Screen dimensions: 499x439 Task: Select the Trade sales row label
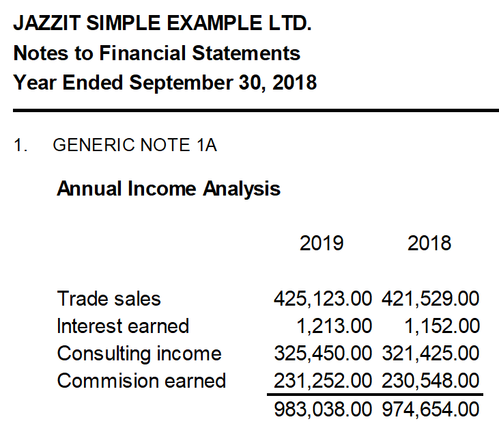109,299
